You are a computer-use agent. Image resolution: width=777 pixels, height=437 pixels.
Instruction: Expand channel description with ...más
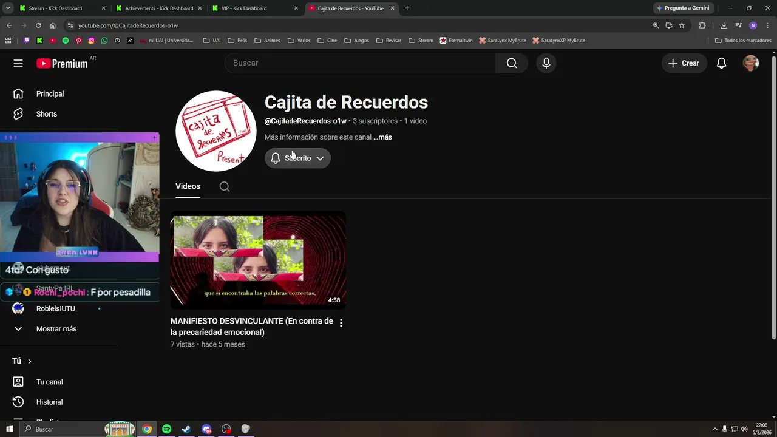382,137
